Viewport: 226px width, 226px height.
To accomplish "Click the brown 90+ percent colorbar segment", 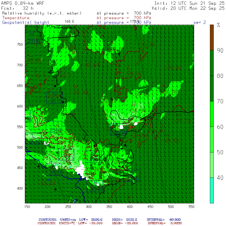I will [212, 37].
